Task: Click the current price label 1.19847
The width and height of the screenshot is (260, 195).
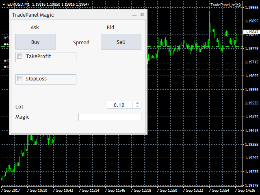Action: click(x=251, y=32)
